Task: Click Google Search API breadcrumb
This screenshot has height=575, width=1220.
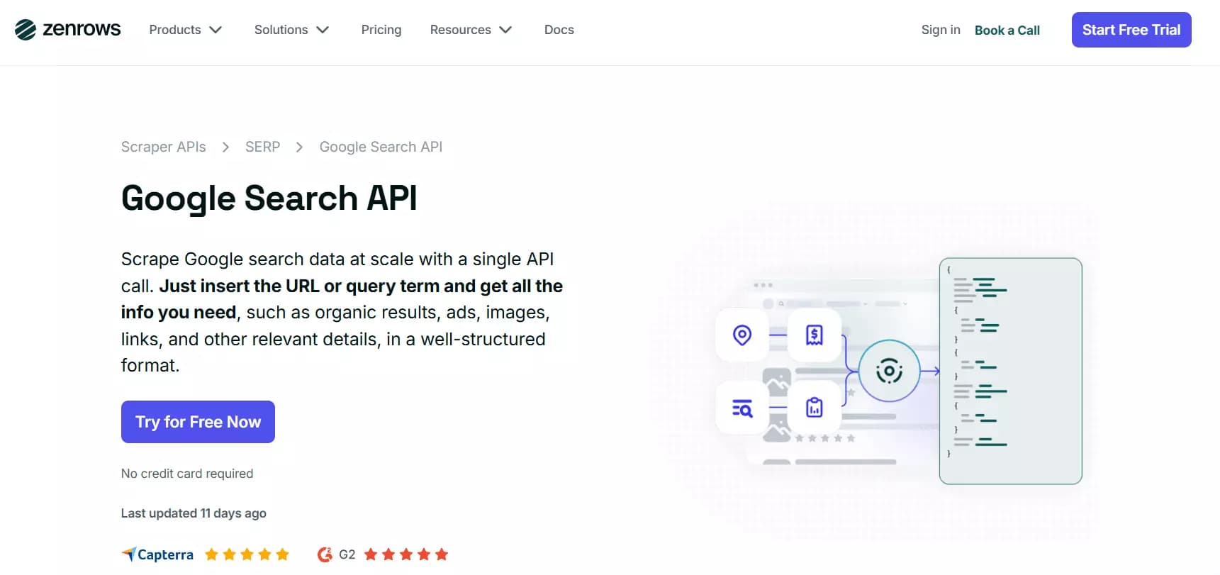Action: click(x=381, y=147)
